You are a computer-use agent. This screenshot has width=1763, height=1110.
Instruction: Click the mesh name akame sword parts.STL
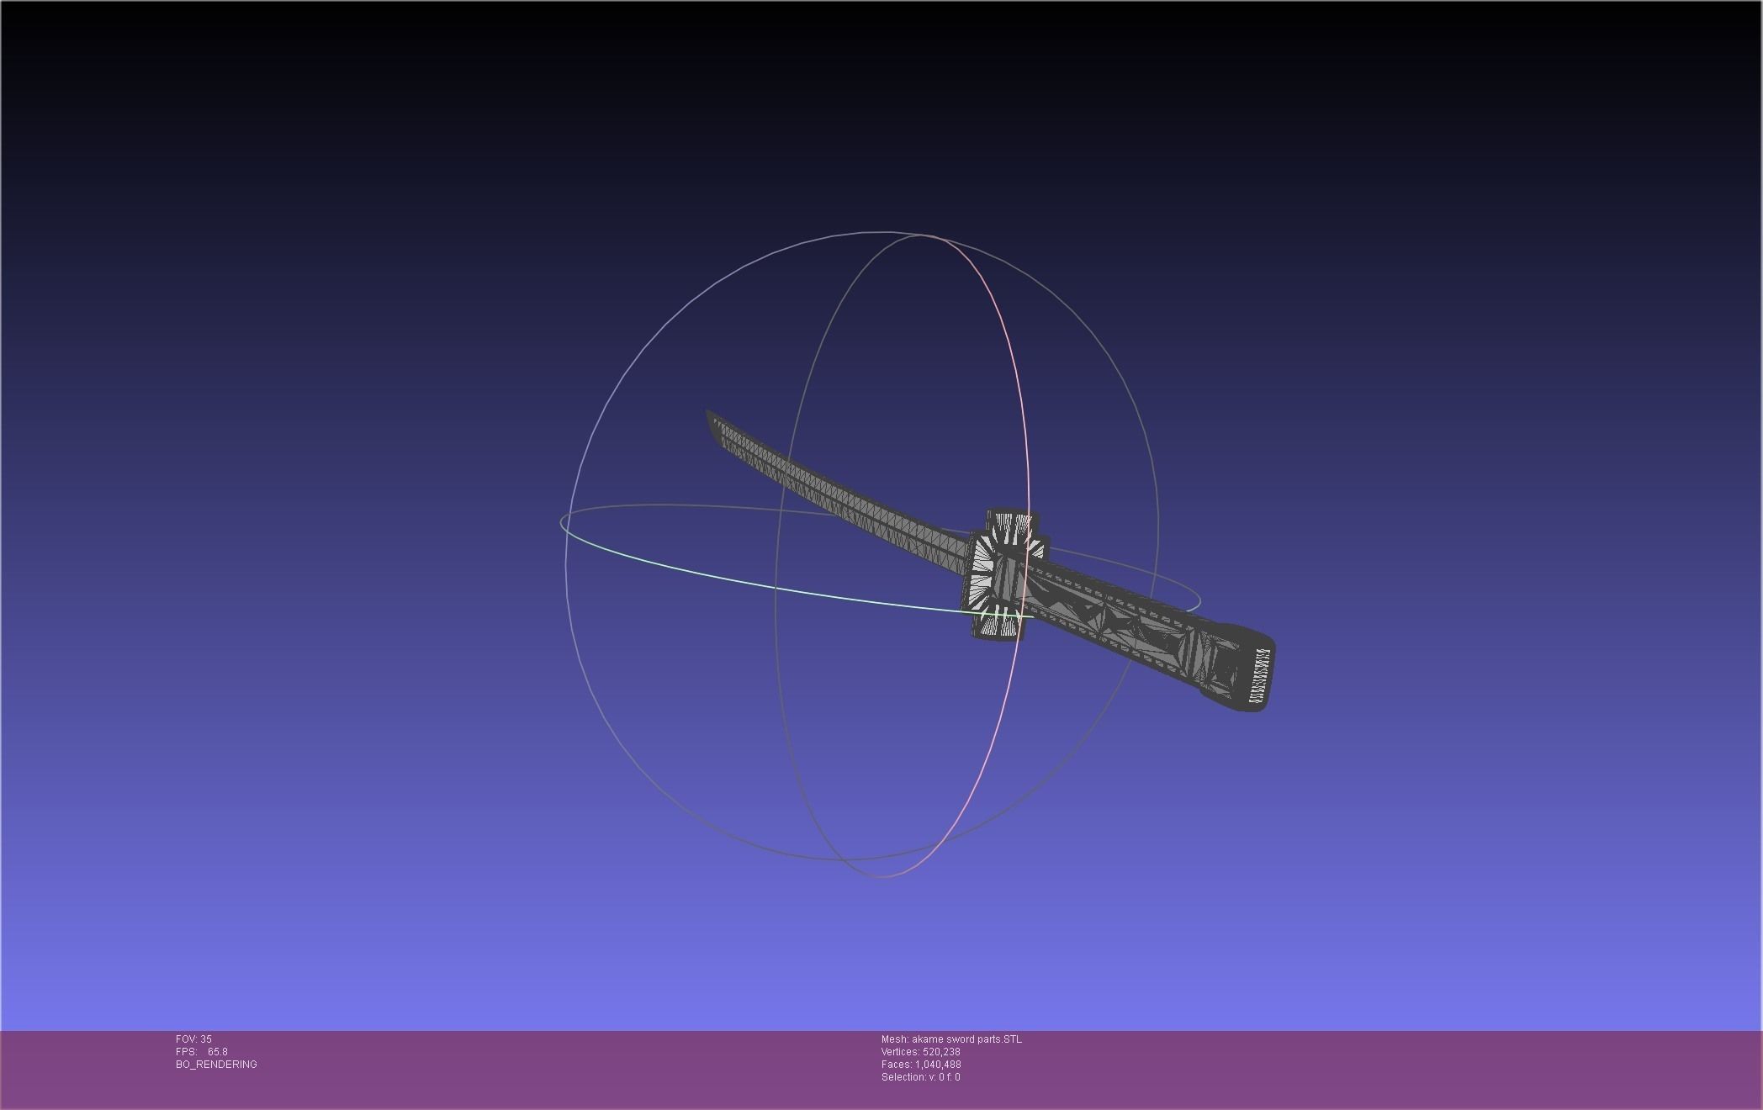coord(951,1039)
